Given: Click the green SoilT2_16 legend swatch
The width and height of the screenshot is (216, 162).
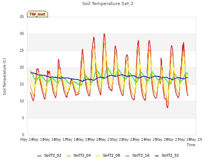Looking at the screenshot, I should (128, 156).
